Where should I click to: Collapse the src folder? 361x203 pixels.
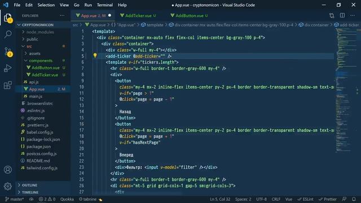tap(29, 46)
